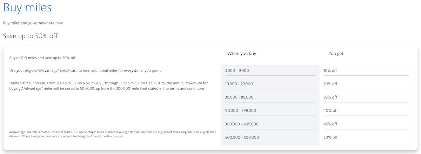The image size is (421, 154).
Task: Click the "50% off" discount cell
Action: tap(330, 137)
